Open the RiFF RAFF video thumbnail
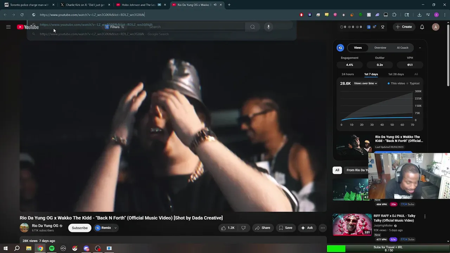The height and width of the screenshot is (253, 450). [352, 225]
